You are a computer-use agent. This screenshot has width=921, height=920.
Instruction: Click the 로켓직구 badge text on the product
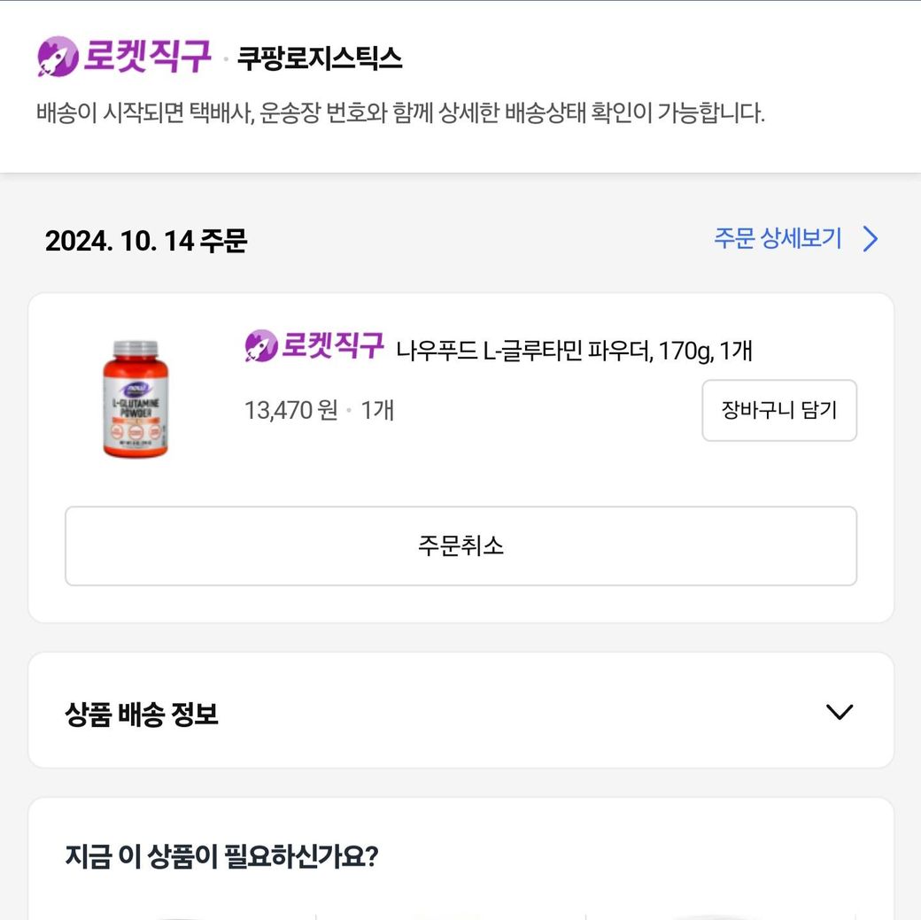[332, 345]
